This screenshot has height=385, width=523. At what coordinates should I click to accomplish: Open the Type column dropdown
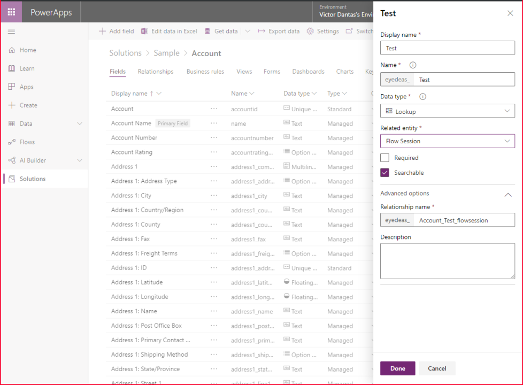pos(344,94)
